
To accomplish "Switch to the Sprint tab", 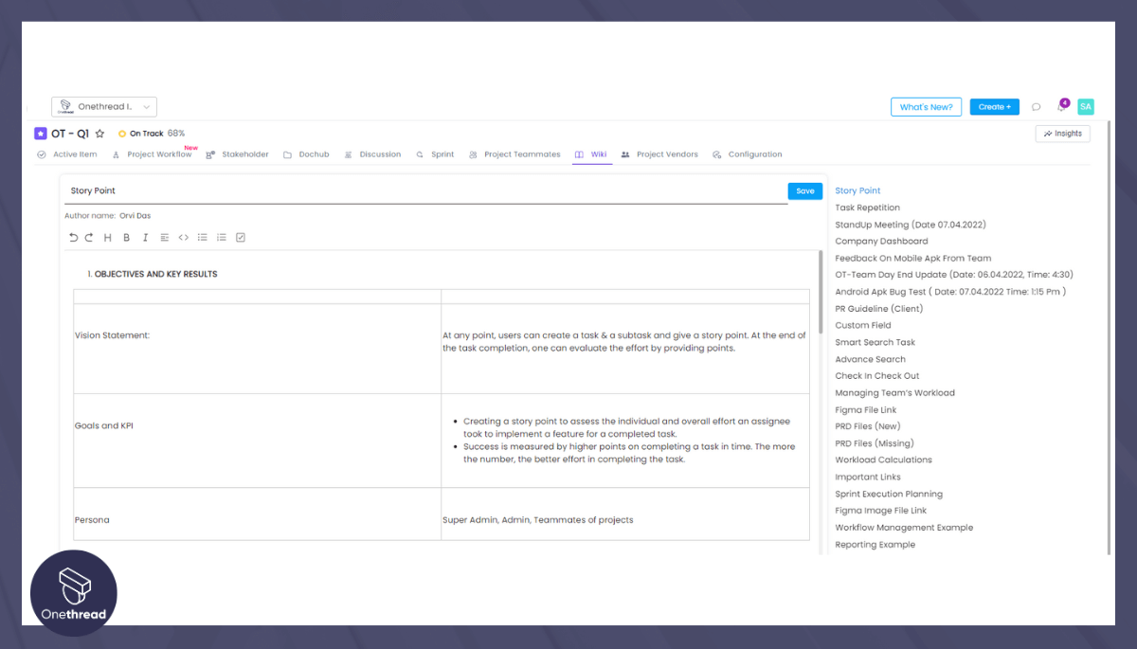I will [443, 153].
